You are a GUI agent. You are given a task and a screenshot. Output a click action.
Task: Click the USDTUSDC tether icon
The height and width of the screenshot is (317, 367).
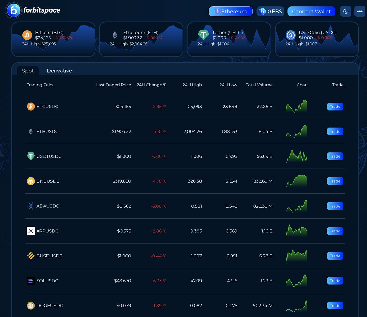[31, 156]
